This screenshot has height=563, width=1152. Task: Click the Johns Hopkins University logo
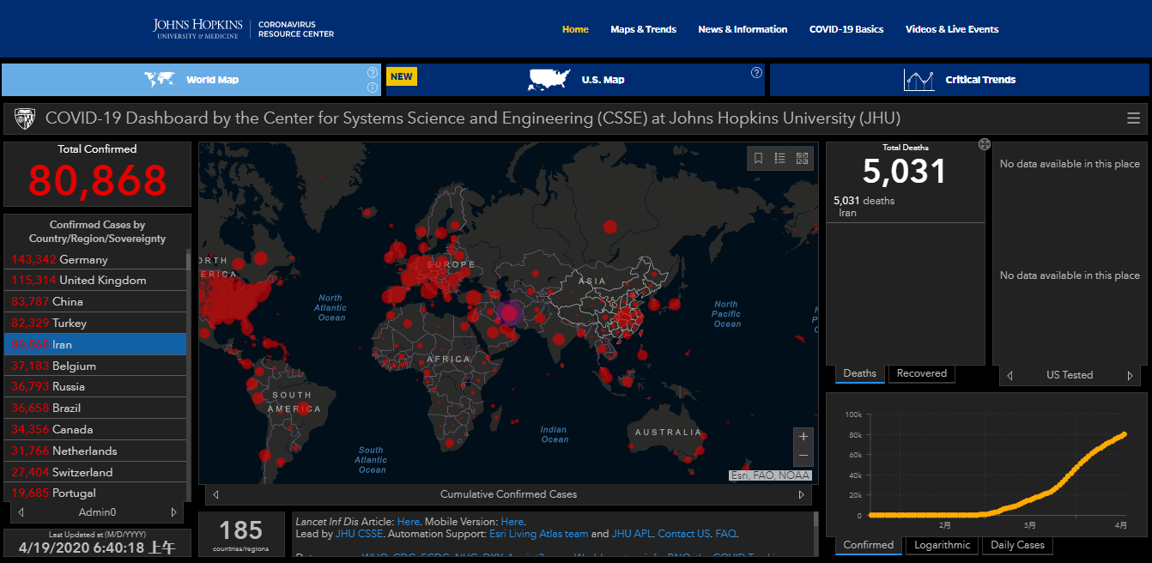click(197, 29)
